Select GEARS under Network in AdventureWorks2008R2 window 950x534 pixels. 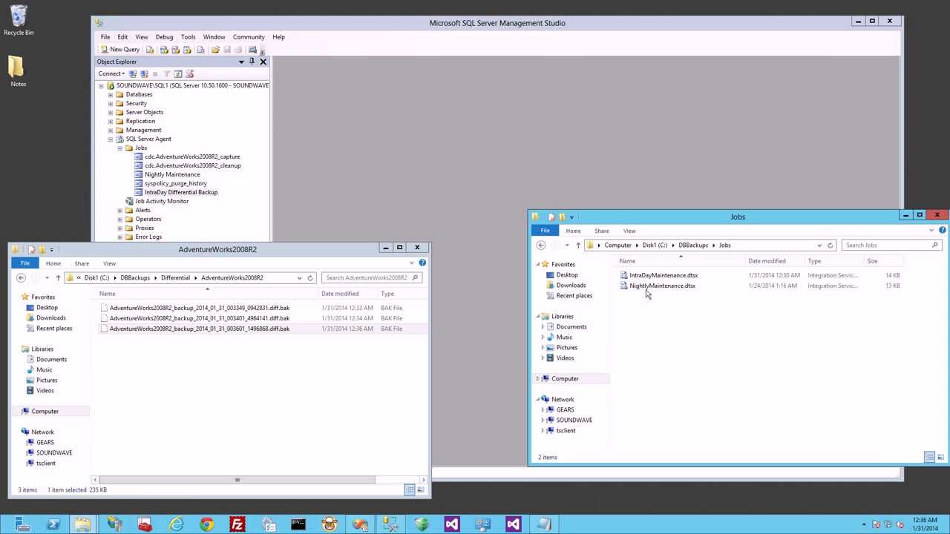click(x=45, y=442)
